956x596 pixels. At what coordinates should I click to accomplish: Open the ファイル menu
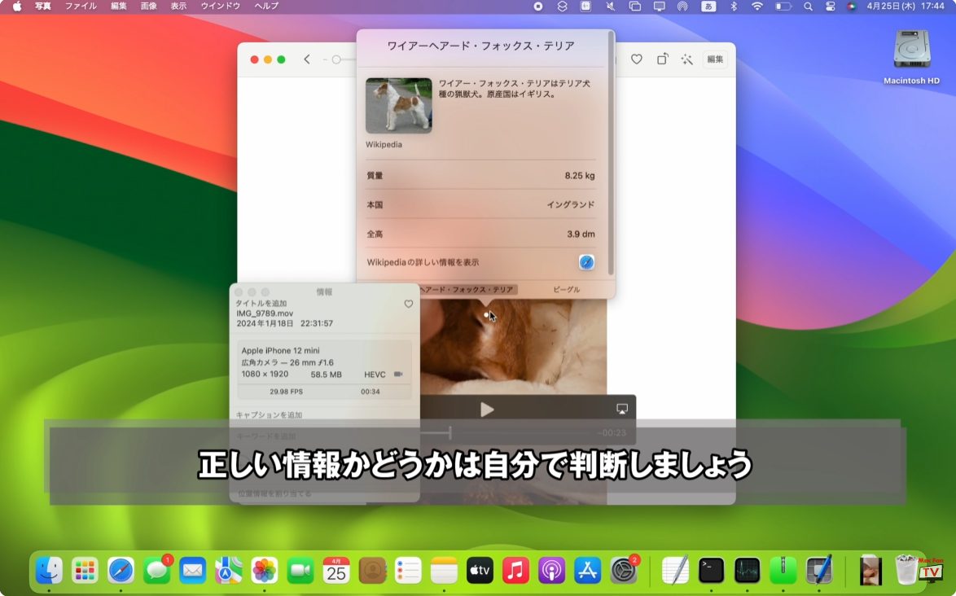[81, 6]
